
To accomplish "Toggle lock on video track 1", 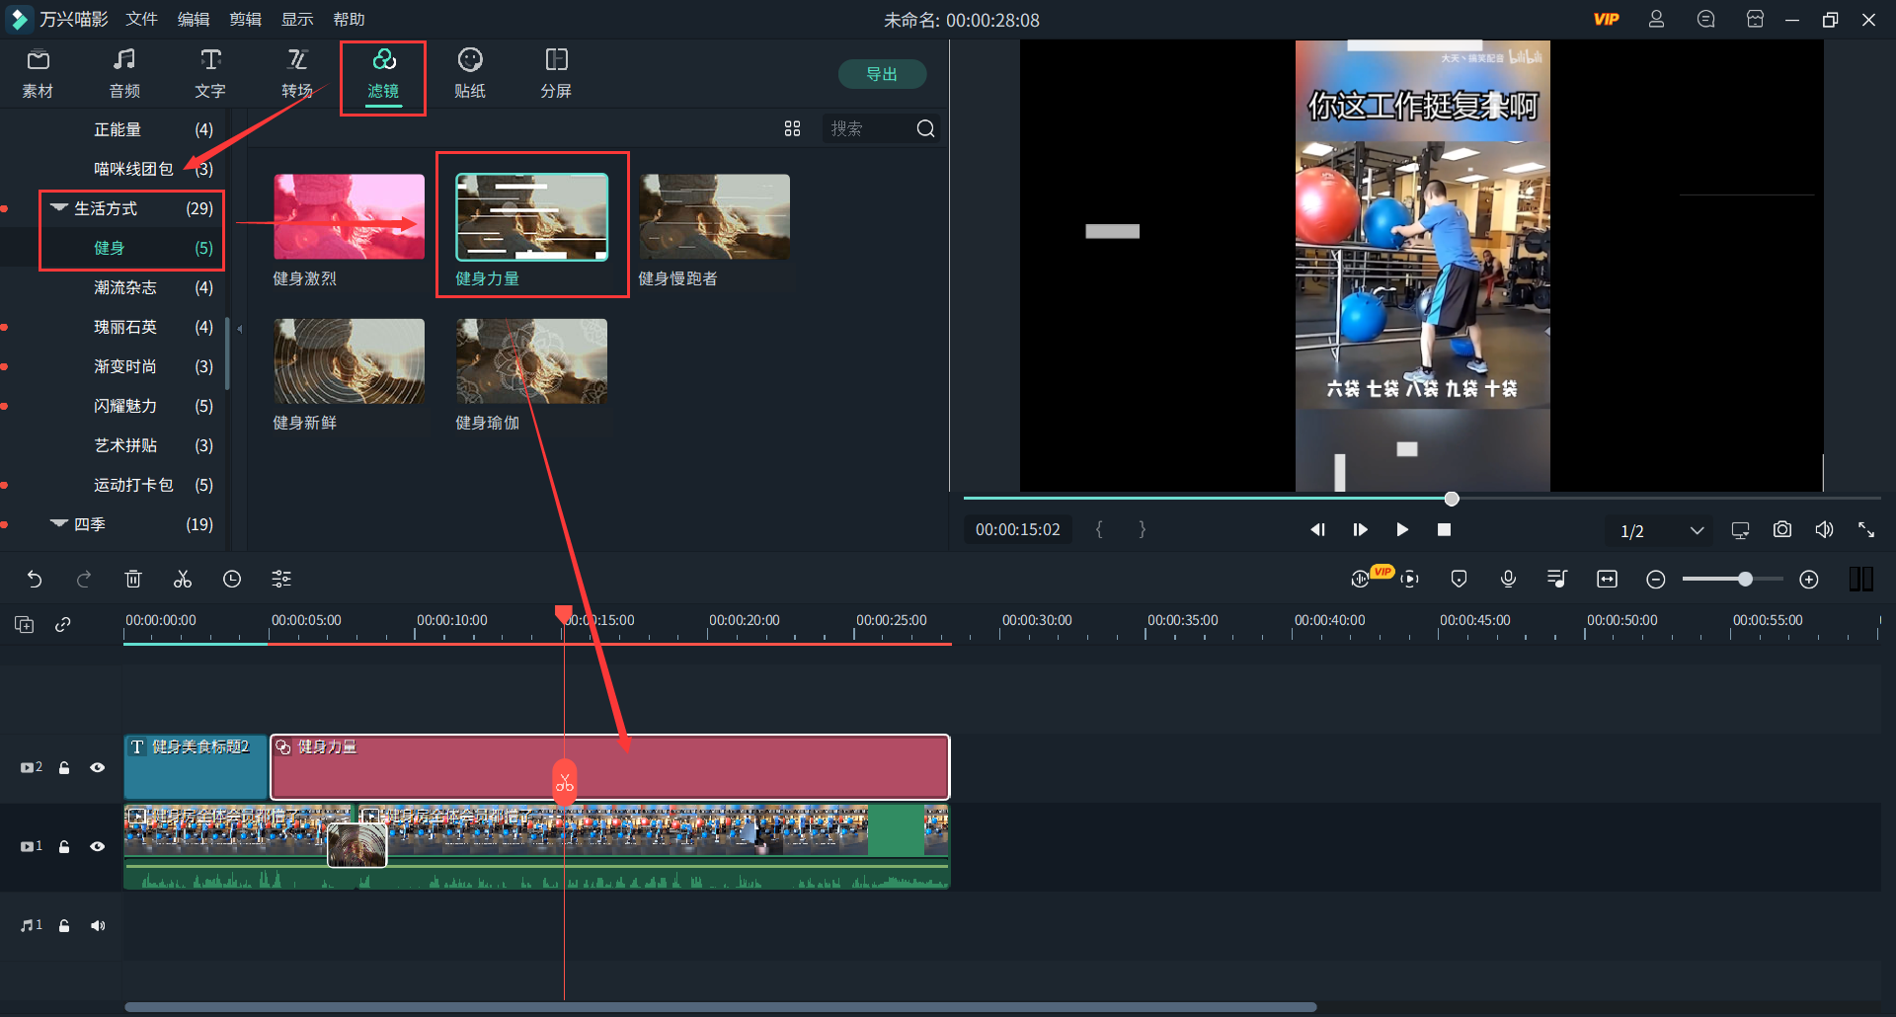I will pos(64,846).
